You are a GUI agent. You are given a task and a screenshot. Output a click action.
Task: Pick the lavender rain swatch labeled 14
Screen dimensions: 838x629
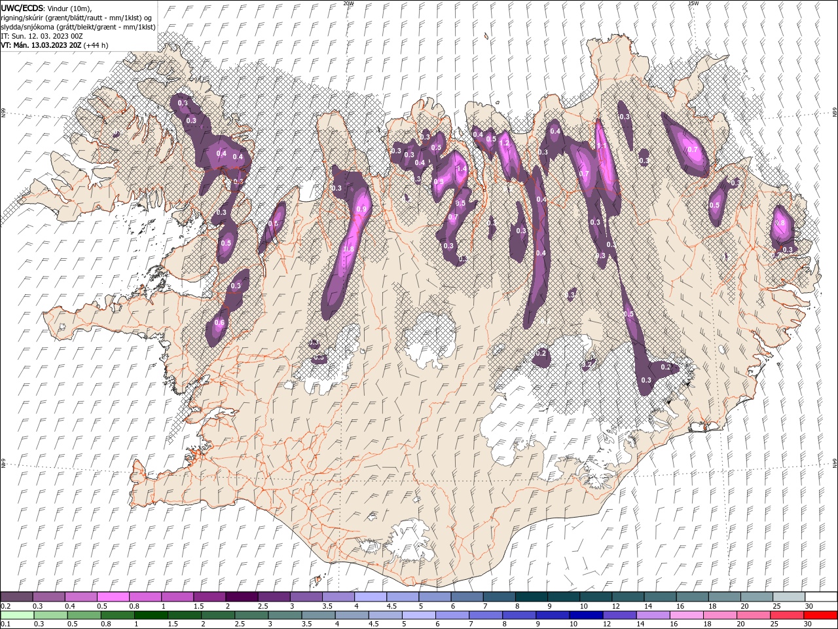[x=653, y=615]
